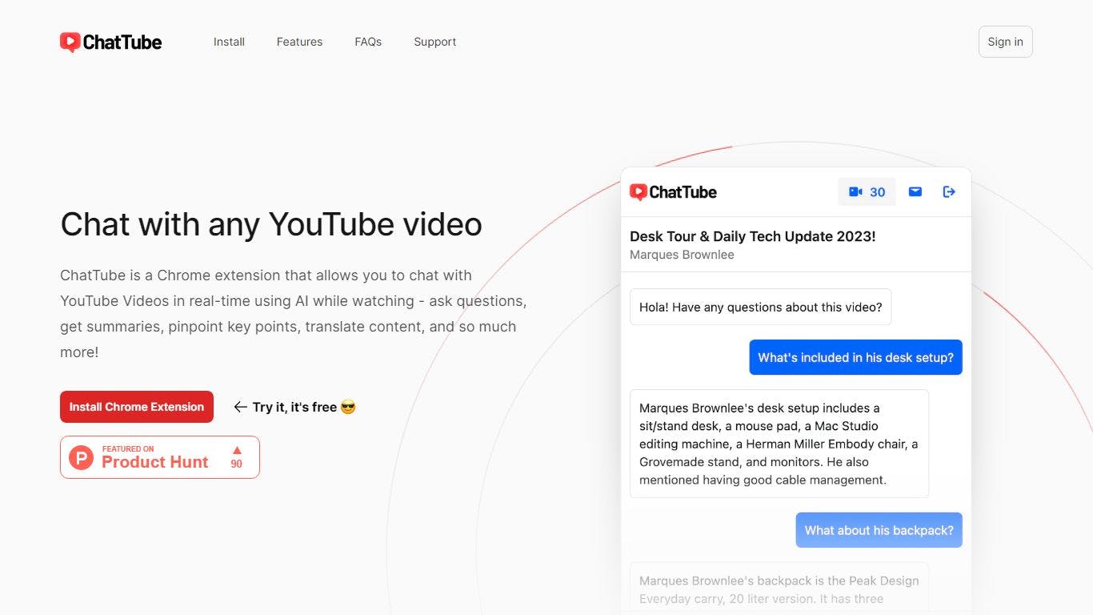Click the 'What about his backpack?' message
Image resolution: width=1093 pixels, height=615 pixels.
click(879, 530)
